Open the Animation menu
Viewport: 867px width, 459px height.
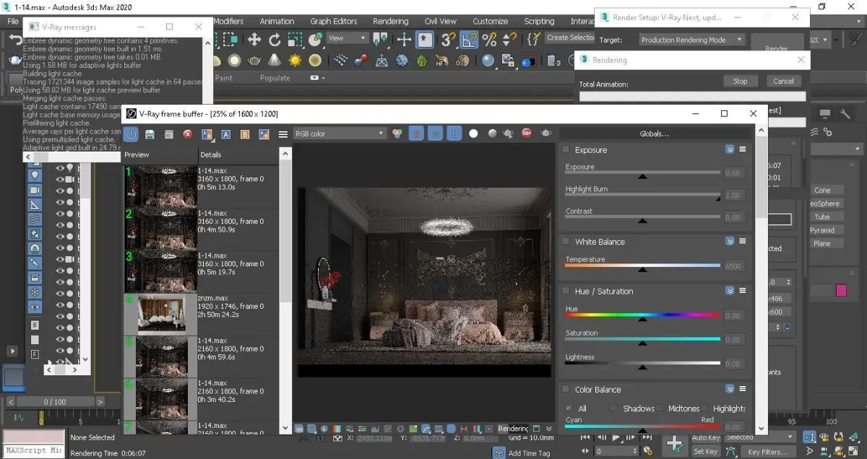coord(277,21)
